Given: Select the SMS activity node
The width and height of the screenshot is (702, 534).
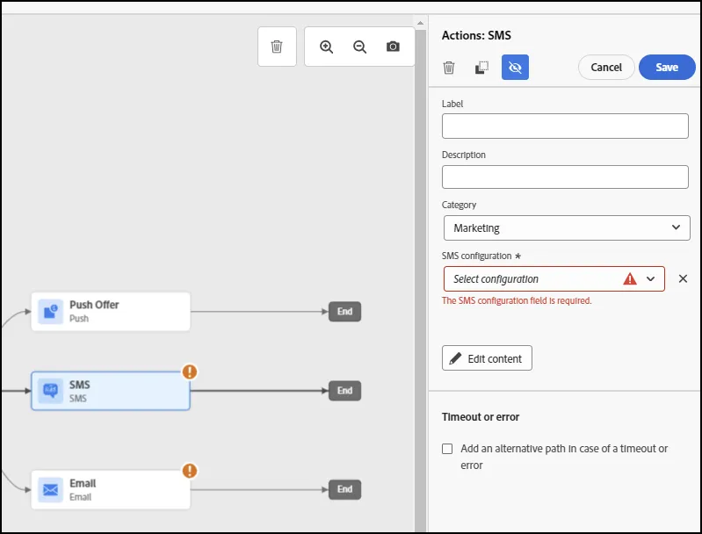Looking at the screenshot, I should [111, 391].
